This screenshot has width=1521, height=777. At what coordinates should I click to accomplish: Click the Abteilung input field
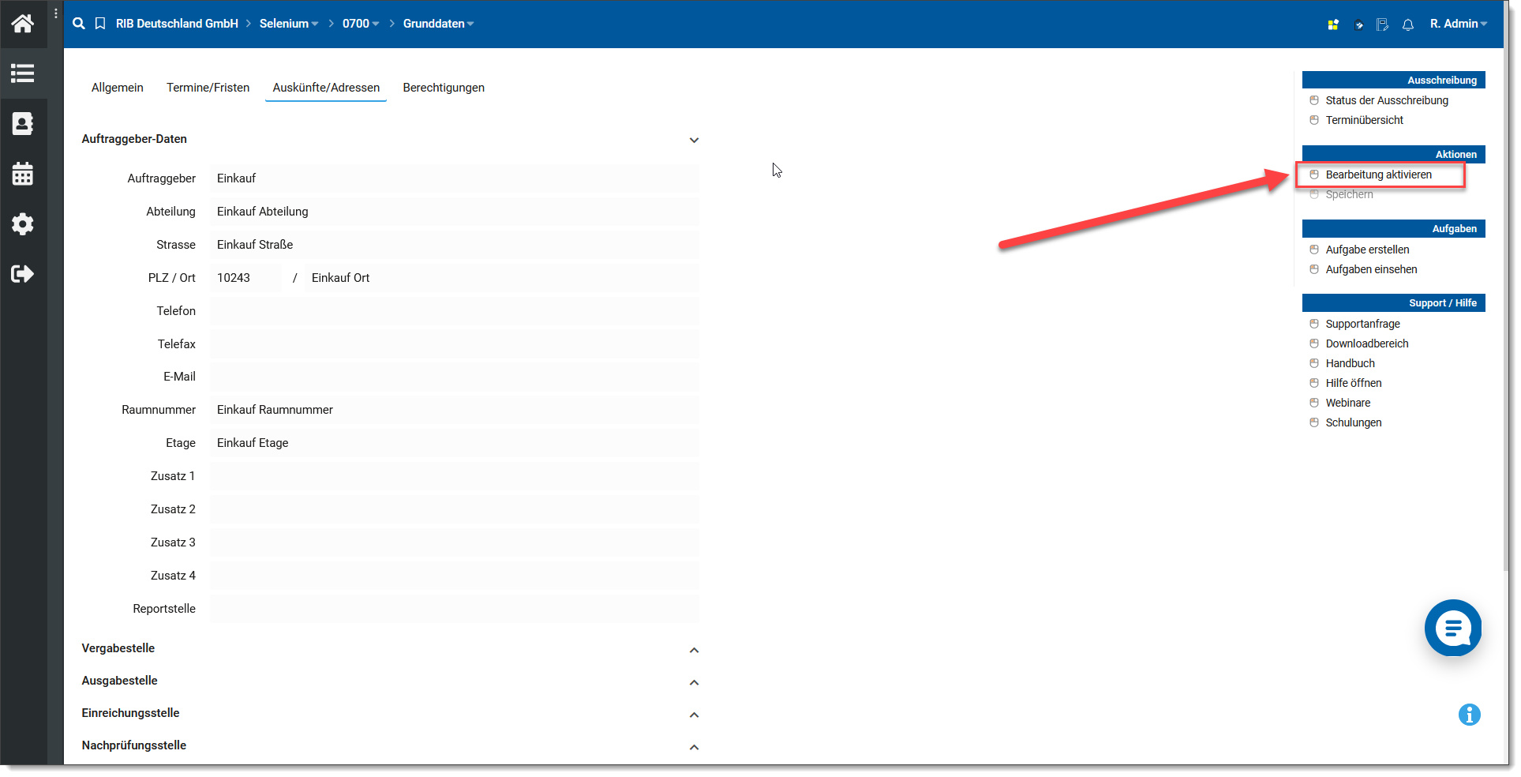tap(455, 212)
